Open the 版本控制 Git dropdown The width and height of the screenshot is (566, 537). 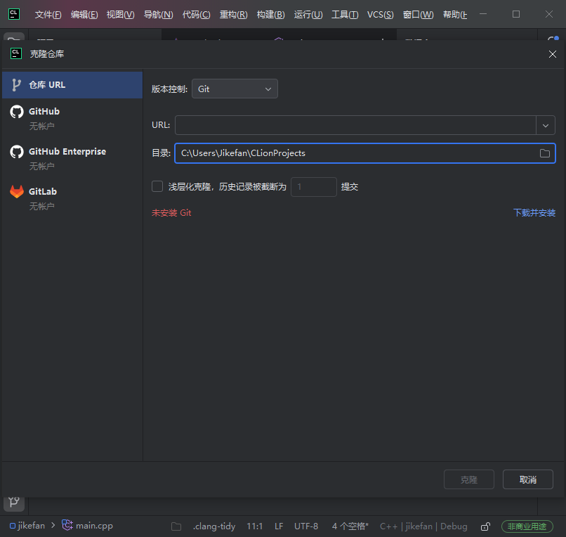tap(235, 89)
